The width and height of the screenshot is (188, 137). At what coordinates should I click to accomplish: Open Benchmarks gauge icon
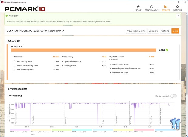tap(152, 6)
